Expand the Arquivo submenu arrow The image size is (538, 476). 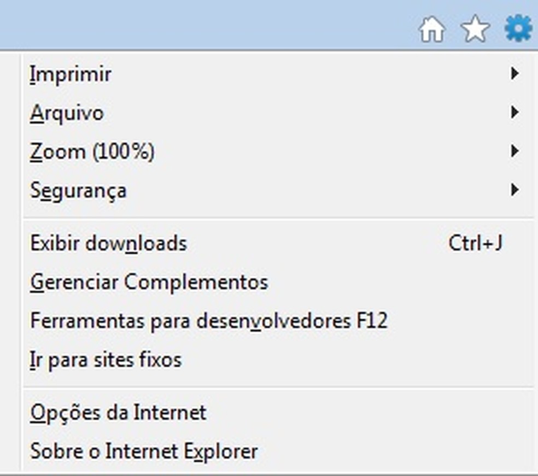[x=515, y=113]
